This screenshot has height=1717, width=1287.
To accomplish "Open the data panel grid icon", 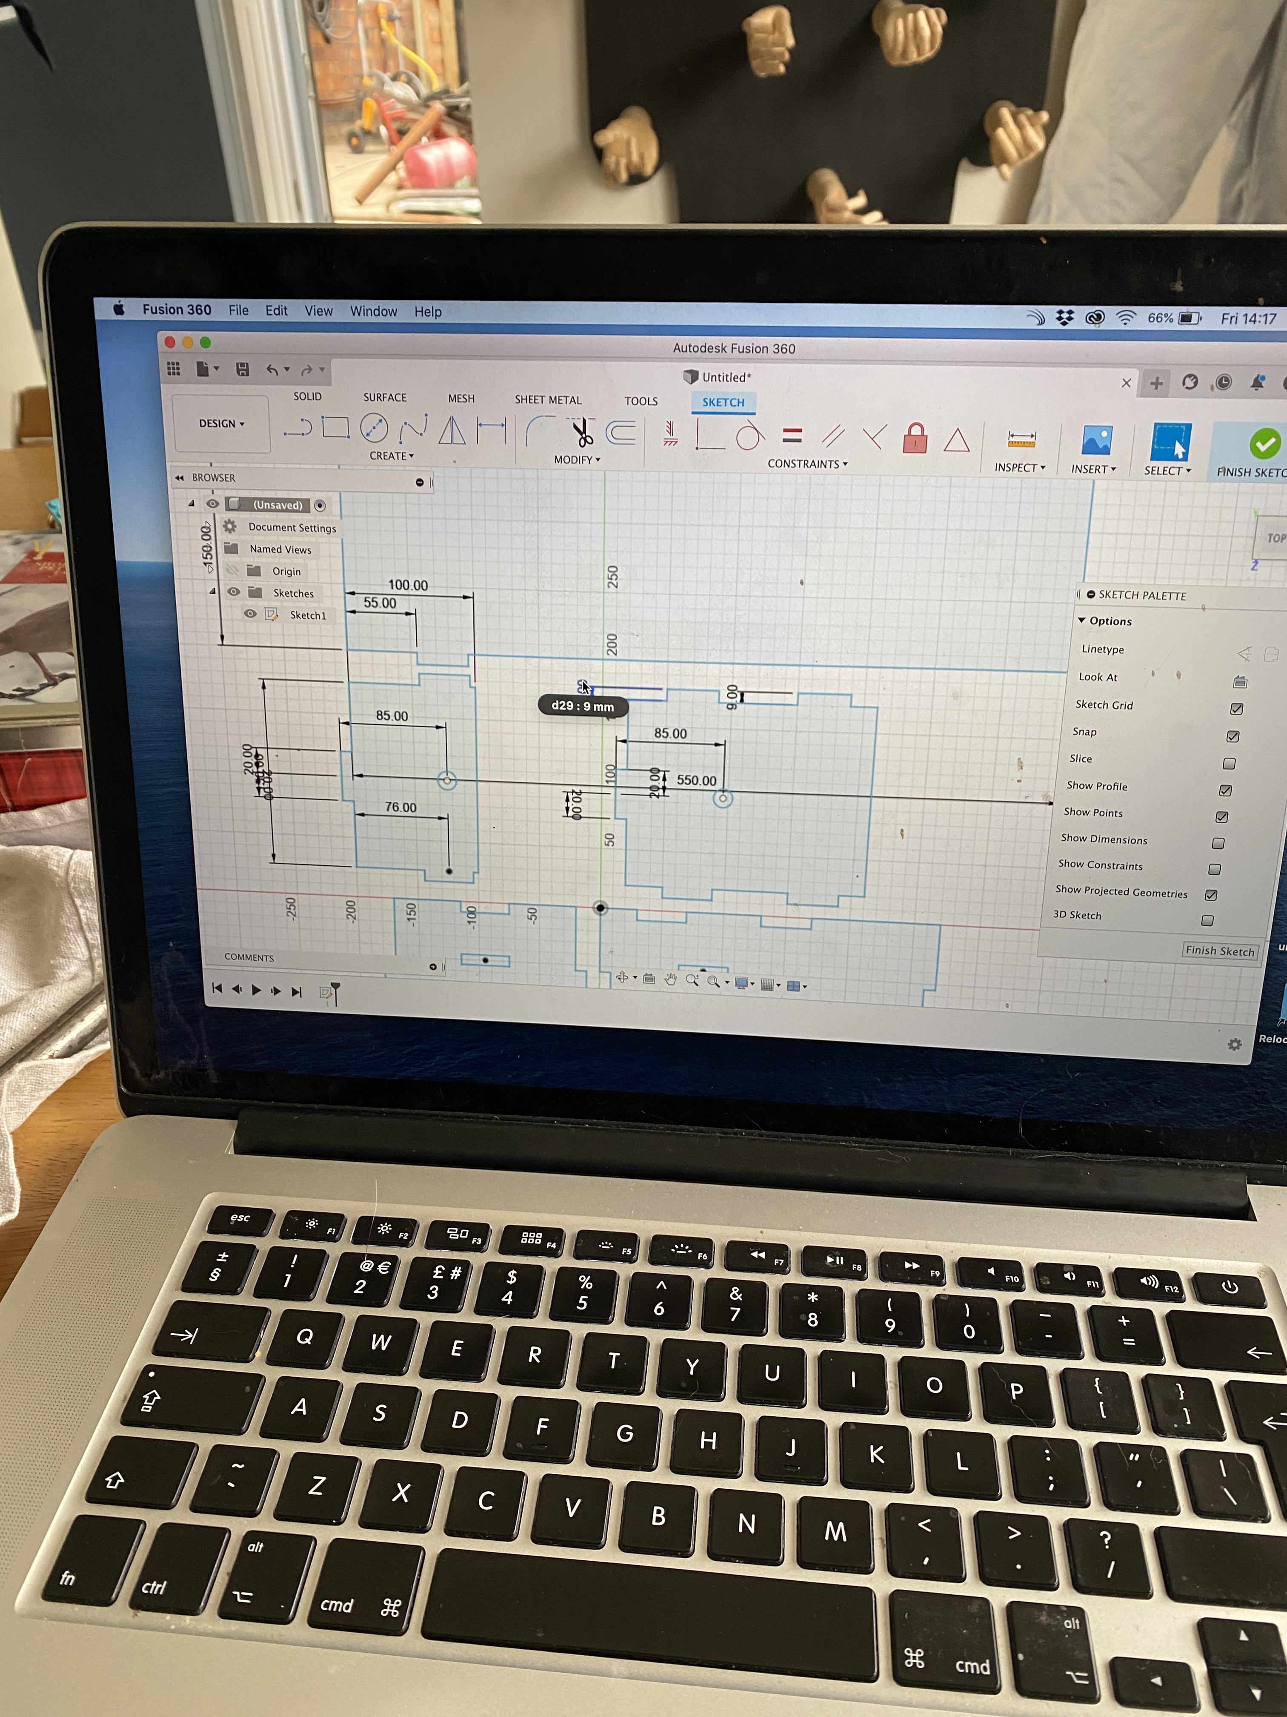I will coord(174,369).
